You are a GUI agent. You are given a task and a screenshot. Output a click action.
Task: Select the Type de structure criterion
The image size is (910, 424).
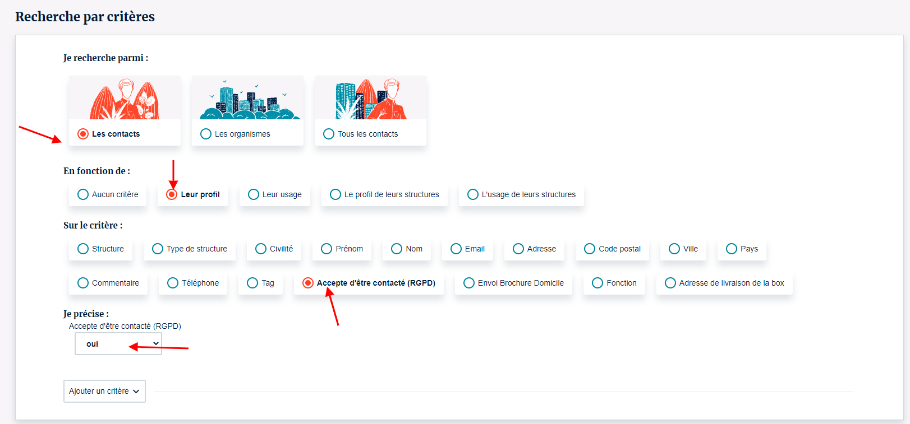coord(158,249)
